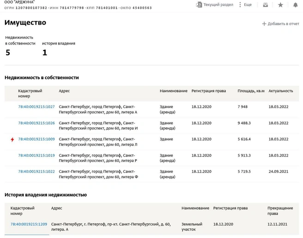The image size is (303, 238).
Task: Click the notification bell icon
Action: pos(295,5)
